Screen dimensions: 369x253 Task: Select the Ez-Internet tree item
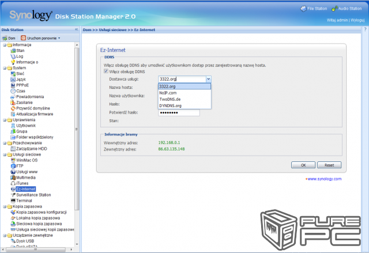[x=25, y=189]
